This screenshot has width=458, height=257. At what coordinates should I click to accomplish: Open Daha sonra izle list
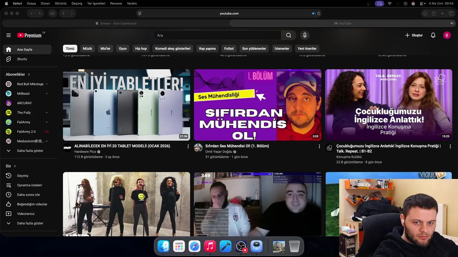27,195
